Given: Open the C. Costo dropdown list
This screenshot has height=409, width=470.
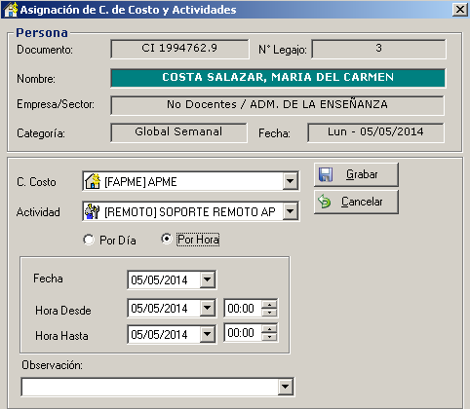Looking at the screenshot, I should 291,181.
